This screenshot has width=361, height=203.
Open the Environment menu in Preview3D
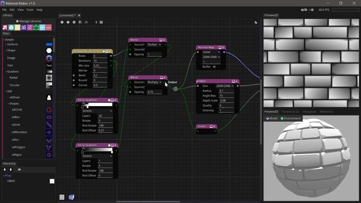pyautogui.click(x=290, y=118)
